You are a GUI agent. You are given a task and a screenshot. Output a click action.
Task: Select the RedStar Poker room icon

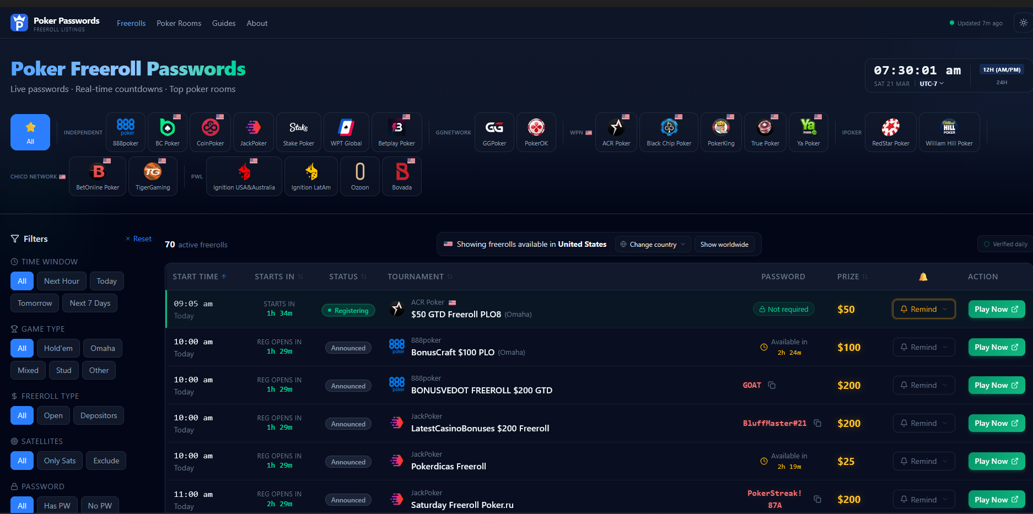[891, 132]
